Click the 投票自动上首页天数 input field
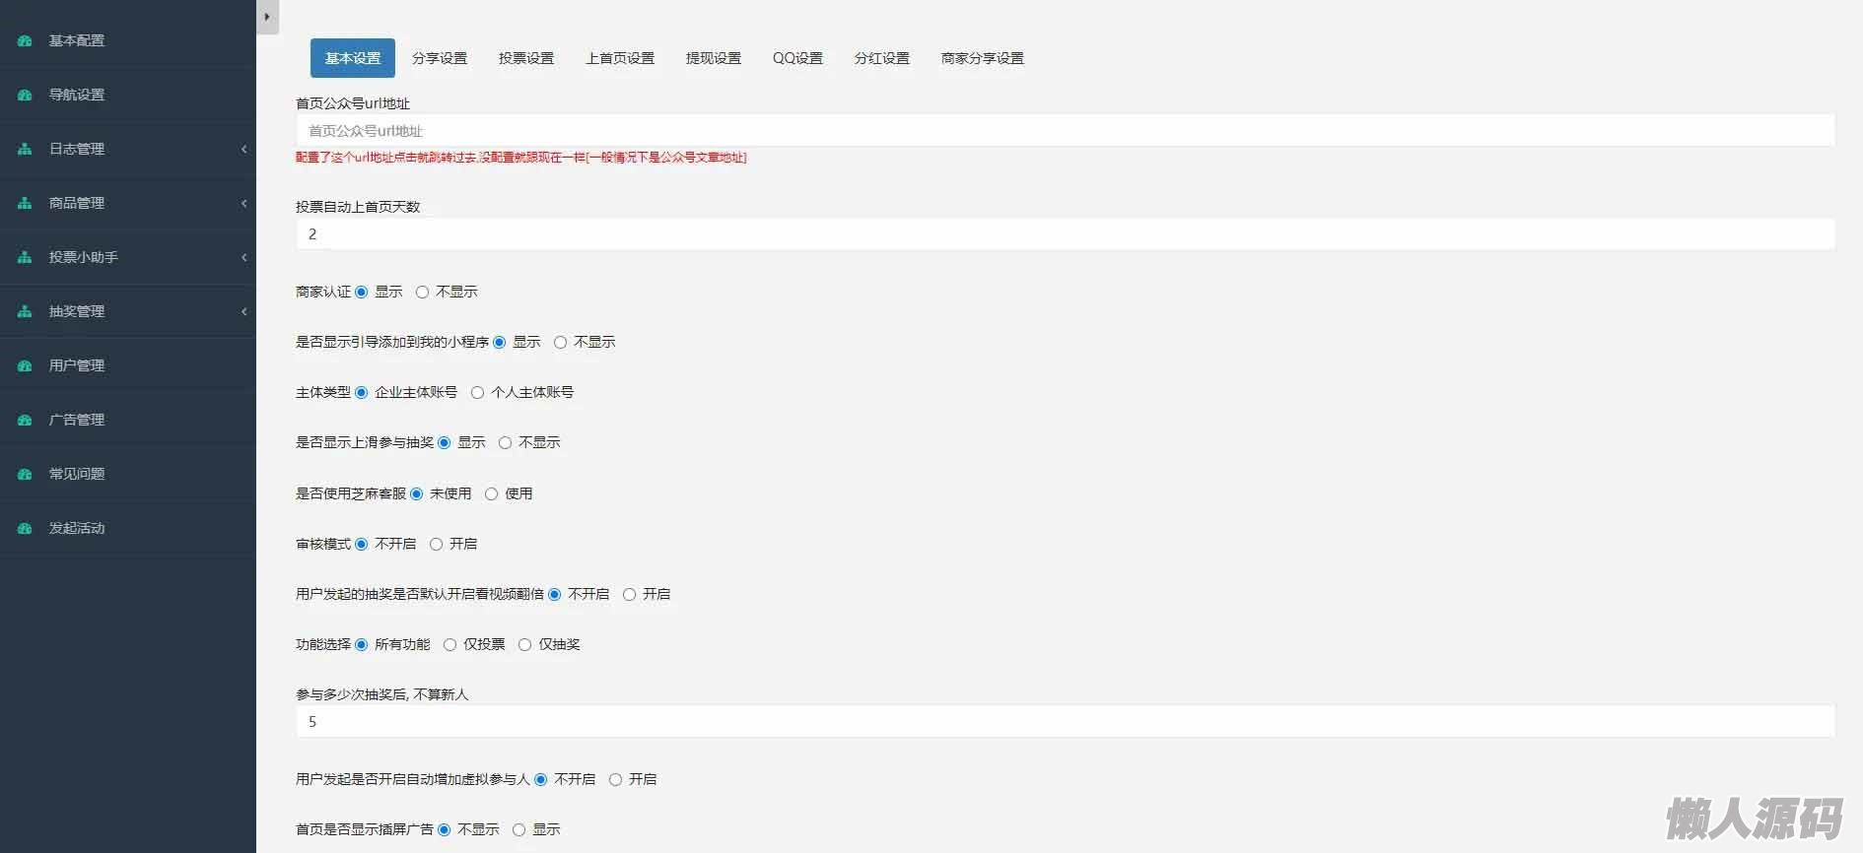 click(1066, 233)
